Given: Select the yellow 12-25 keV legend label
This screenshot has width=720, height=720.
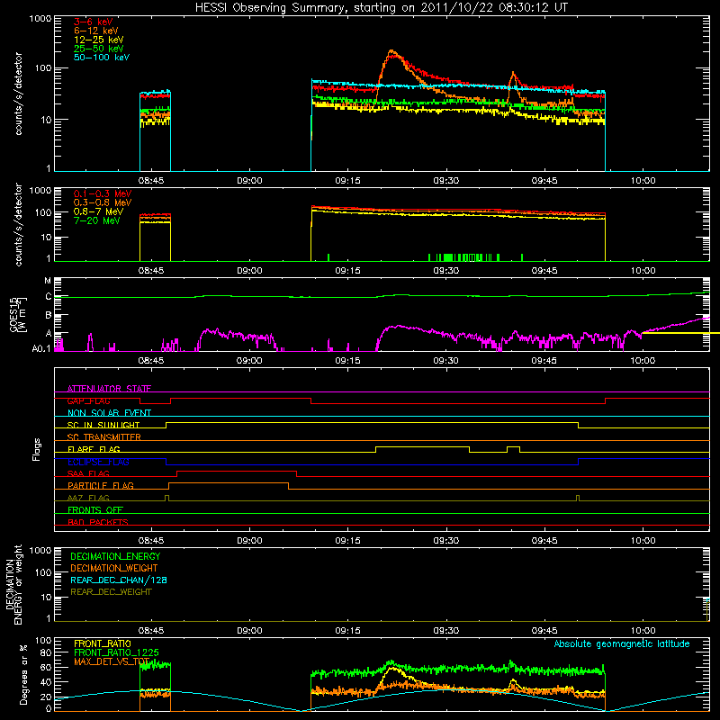Looking at the screenshot, I should point(99,40).
